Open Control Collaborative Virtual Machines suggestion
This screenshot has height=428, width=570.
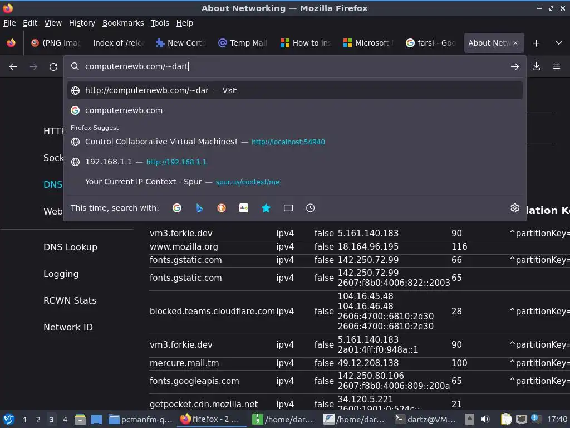click(295, 142)
